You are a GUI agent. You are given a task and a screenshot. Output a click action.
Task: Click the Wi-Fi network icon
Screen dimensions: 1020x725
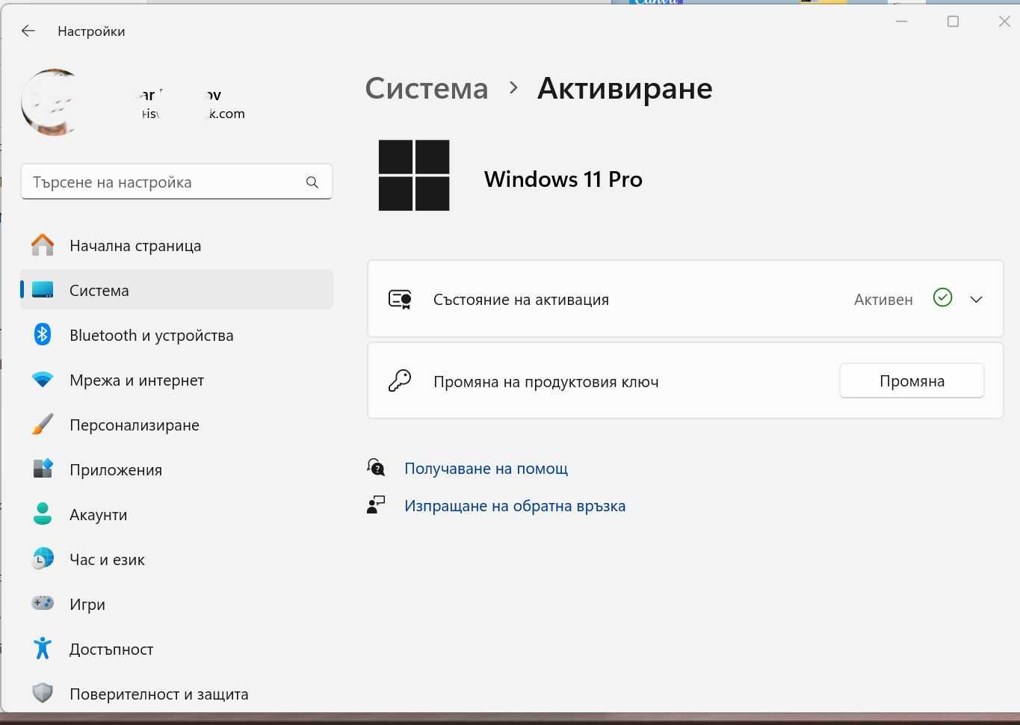[x=43, y=380]
